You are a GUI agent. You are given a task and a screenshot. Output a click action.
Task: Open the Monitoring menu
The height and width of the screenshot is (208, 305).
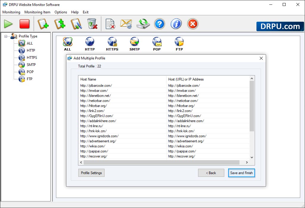pyautogui.click(x=11, y=12)
